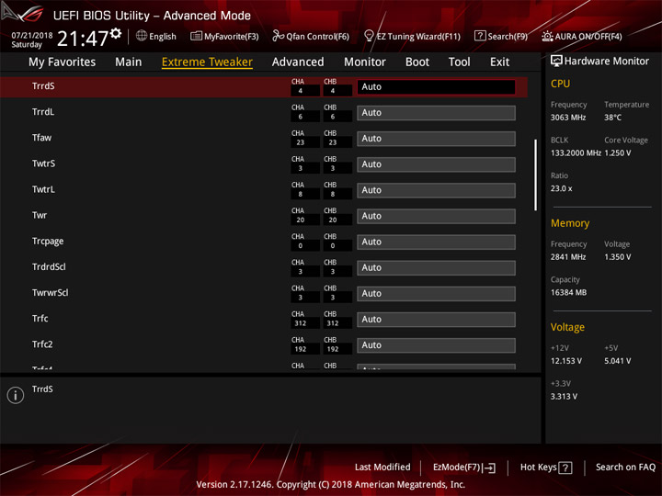
Task: Select the TwtrL Auto field
Action: click(436, 190)
